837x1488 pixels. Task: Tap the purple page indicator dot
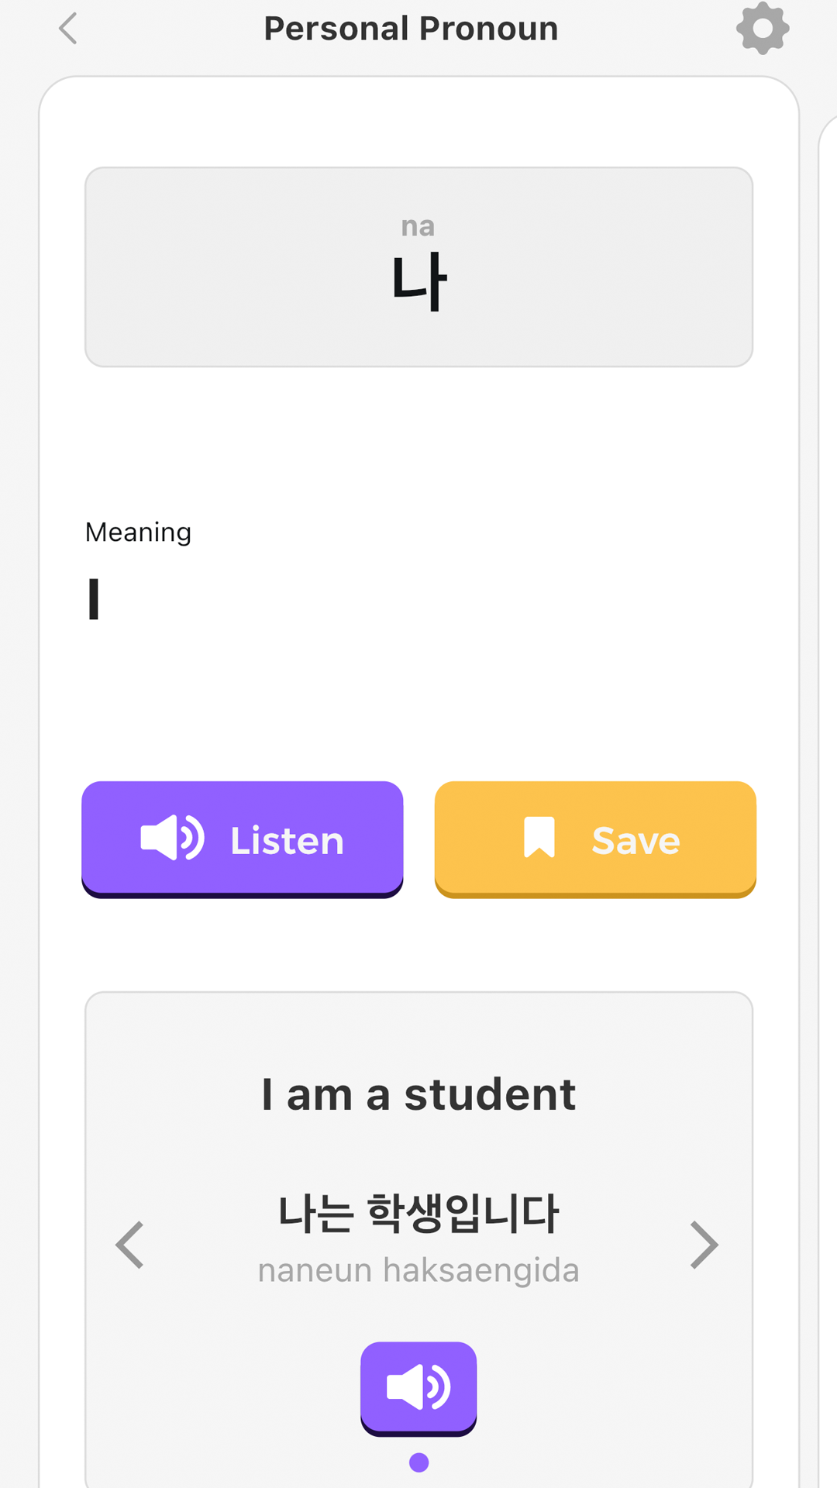point(418,1462)
